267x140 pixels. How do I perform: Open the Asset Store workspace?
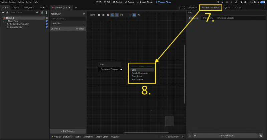145,2
